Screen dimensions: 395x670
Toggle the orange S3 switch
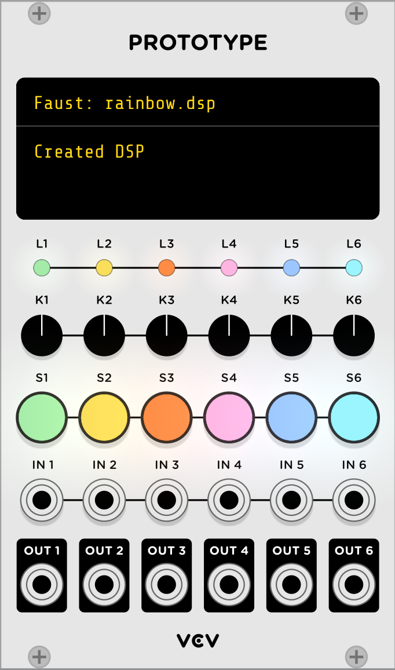tap(167, 417)
